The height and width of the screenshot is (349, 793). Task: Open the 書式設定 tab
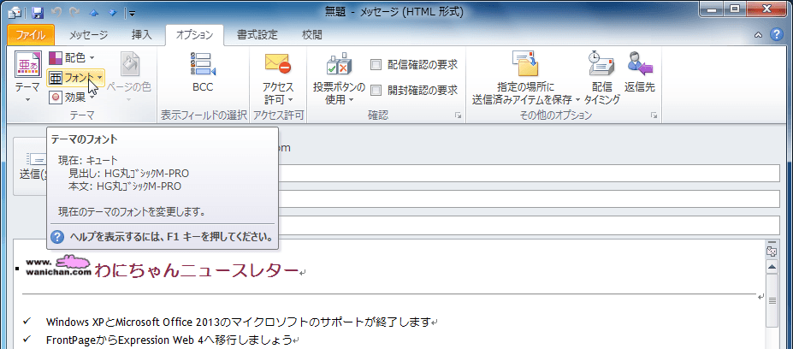[257, 35]
